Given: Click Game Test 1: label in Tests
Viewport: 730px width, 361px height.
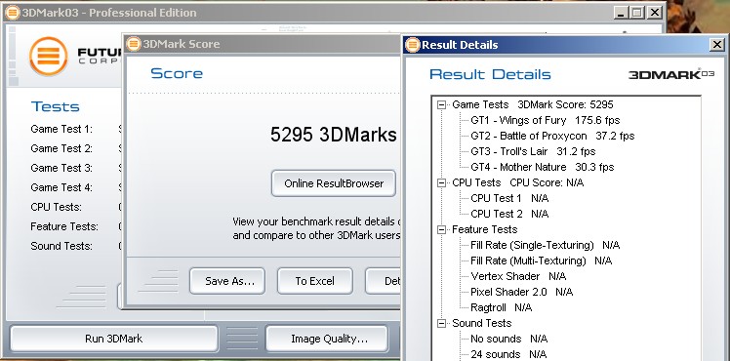Looking at the screenshot, I should tap(61, 129).
